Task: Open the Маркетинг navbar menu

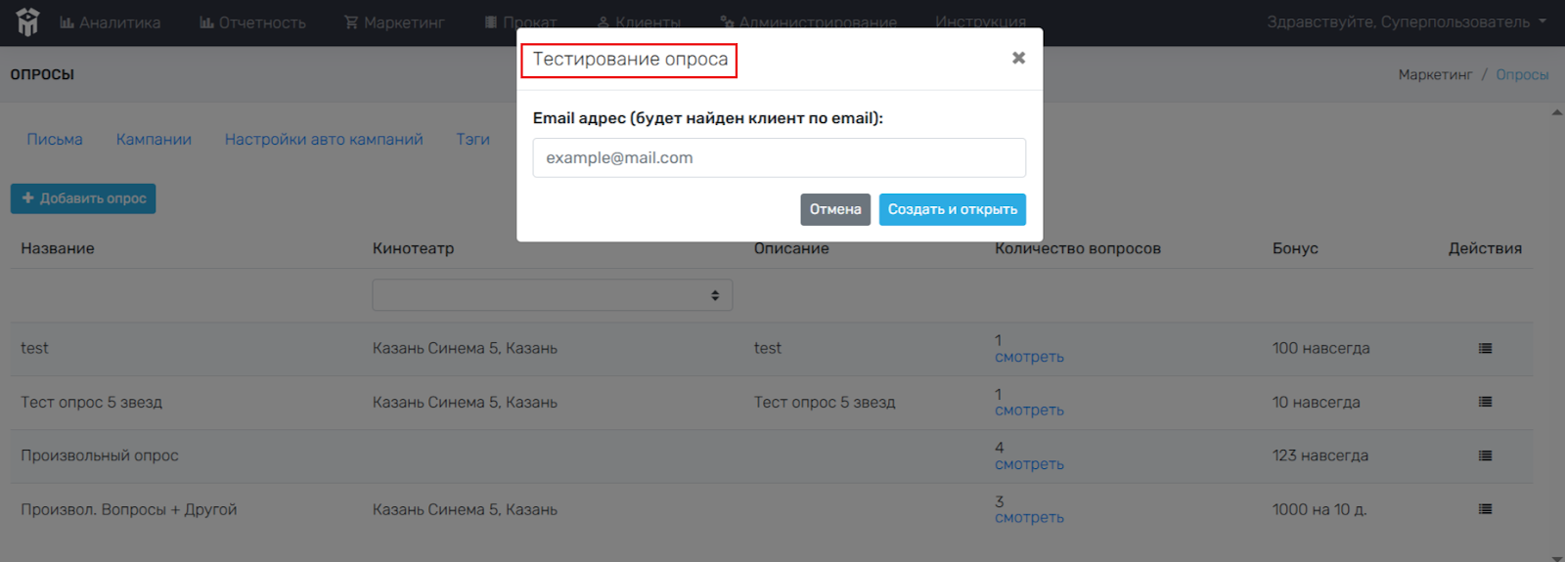Action: click(394, 22)
